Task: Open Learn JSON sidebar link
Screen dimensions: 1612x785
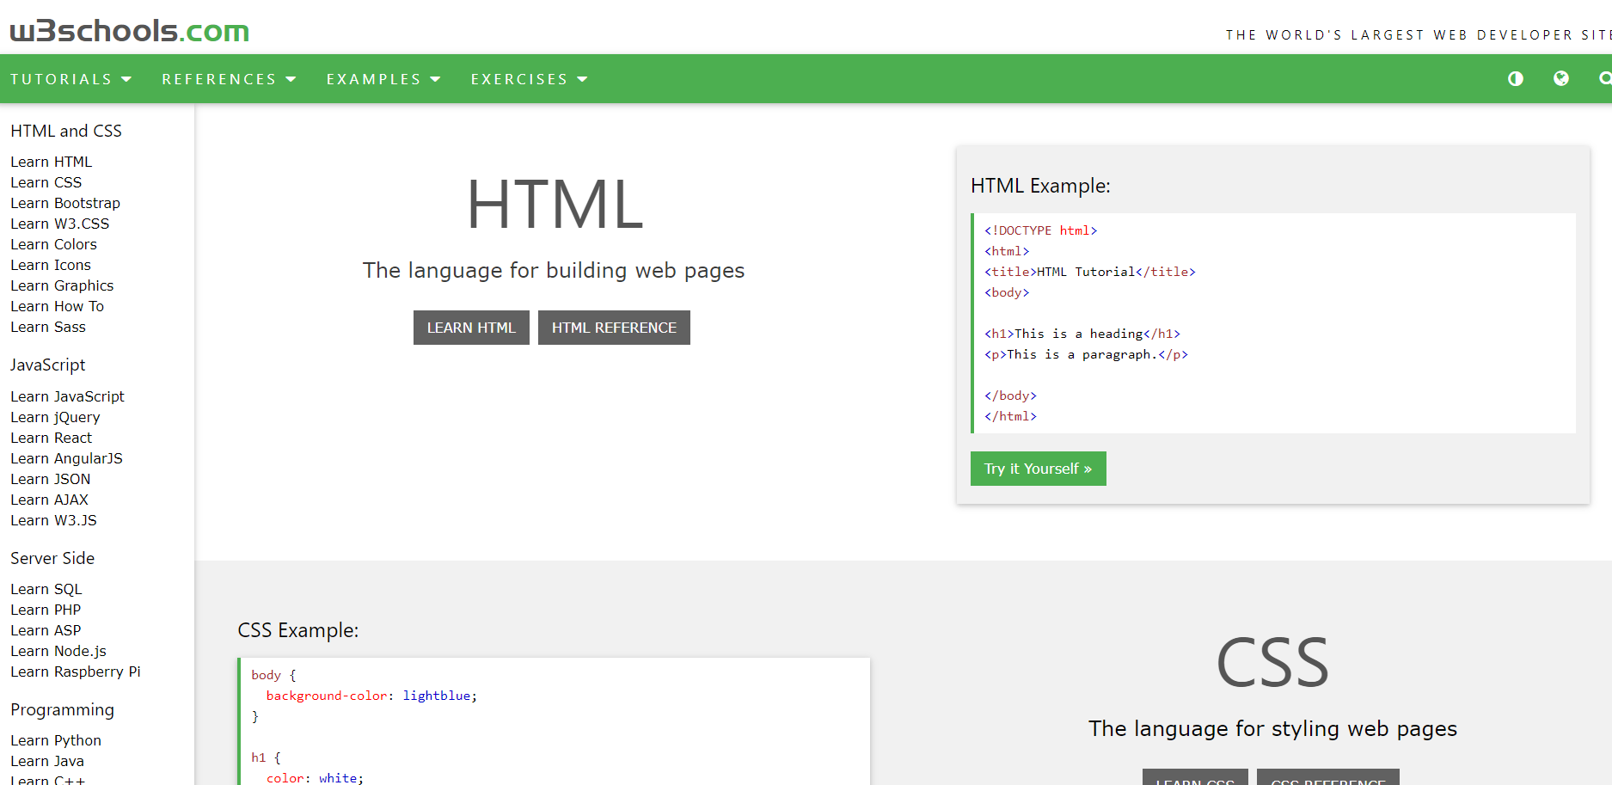Action: (x=51, y=479)
